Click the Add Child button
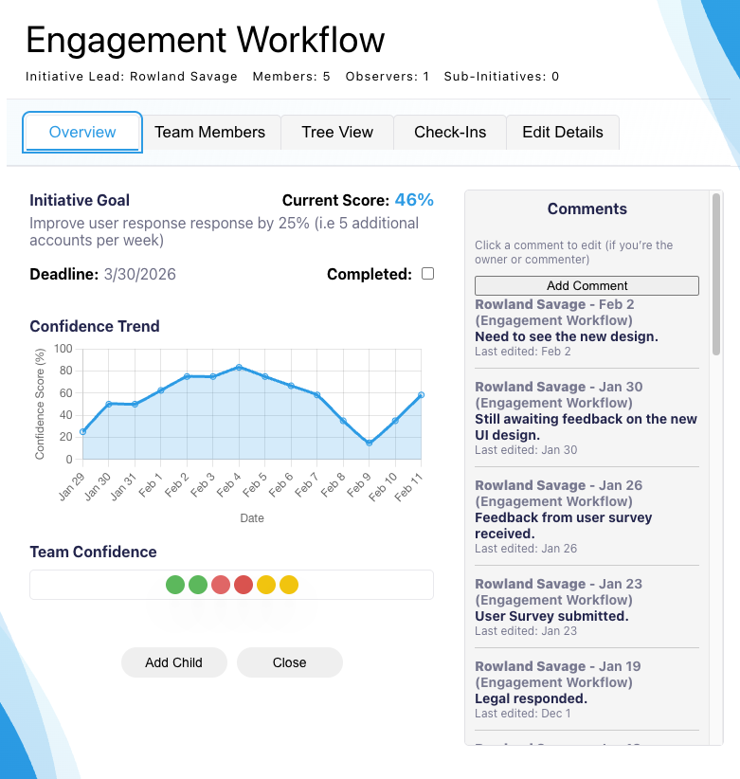Screen dimensions: 740x779 (x=174, y=662)
